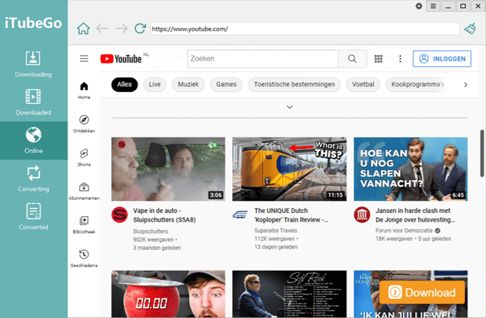Click the URL address bar
Image resolution: width=486 pixels, height=318 pixels.
tap(305, 29)
